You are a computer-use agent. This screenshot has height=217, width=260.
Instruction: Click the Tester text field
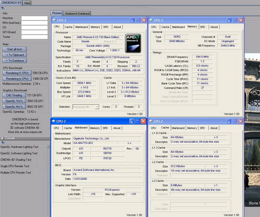click(34, 37)
